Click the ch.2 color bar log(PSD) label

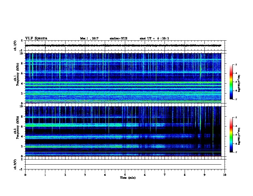coord(239,136)
